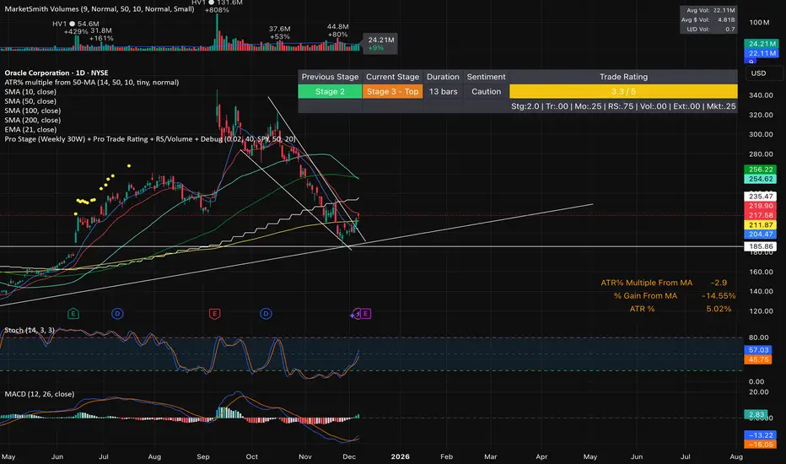Click the 219.90 red price label
This screenshot has height=464, width=786.
pyautogui.click(x=761, y=206)
